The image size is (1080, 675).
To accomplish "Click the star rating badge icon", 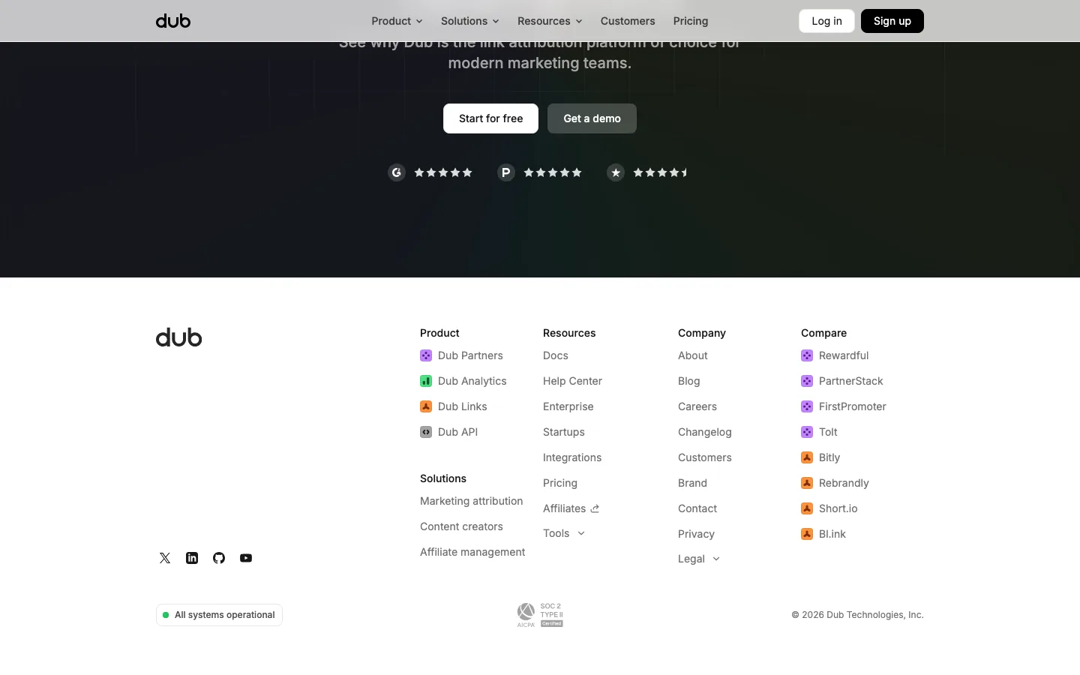I will click(616, 172).
